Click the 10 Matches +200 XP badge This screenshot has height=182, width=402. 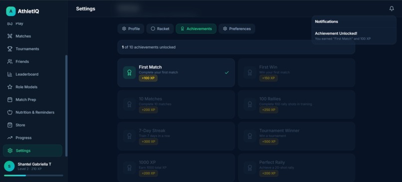(x=149, y=110)
